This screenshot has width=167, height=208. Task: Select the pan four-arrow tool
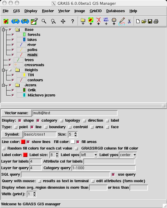click(63, 21)
